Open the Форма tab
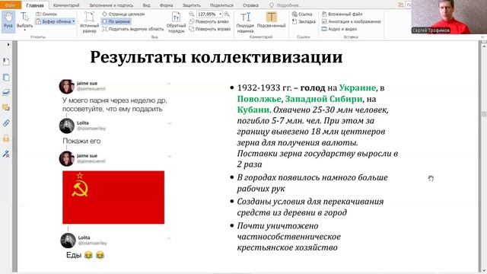 [x=166, y=5]
